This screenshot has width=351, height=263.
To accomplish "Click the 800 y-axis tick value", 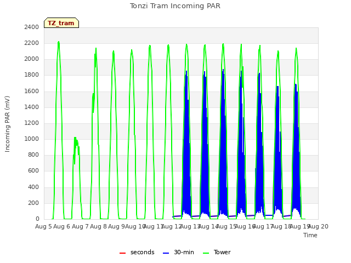I will 33,155.
